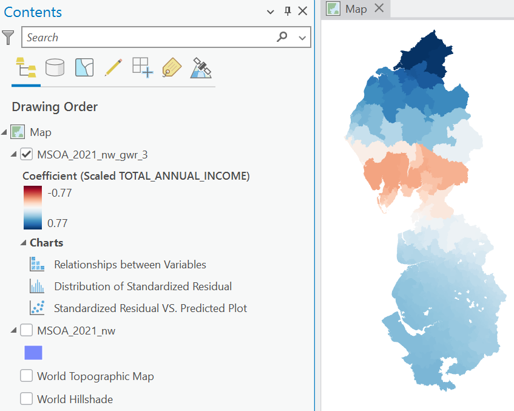Select the List By Snapping icon
The width and height of the screenshot is (514, 411).
coord(143,67)
